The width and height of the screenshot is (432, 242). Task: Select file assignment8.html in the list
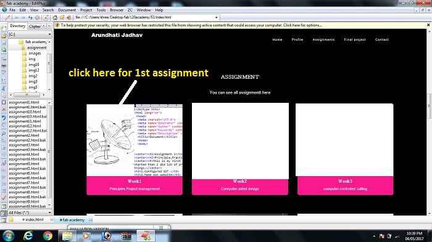tap(24, 192)
